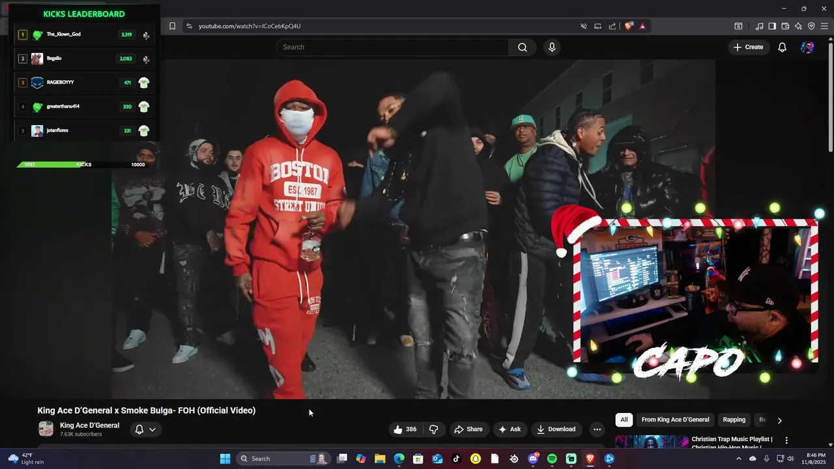Viewport: 834px width, 469px height.
Task: Click the site information icon before the URL
Action: coord(189,26)
